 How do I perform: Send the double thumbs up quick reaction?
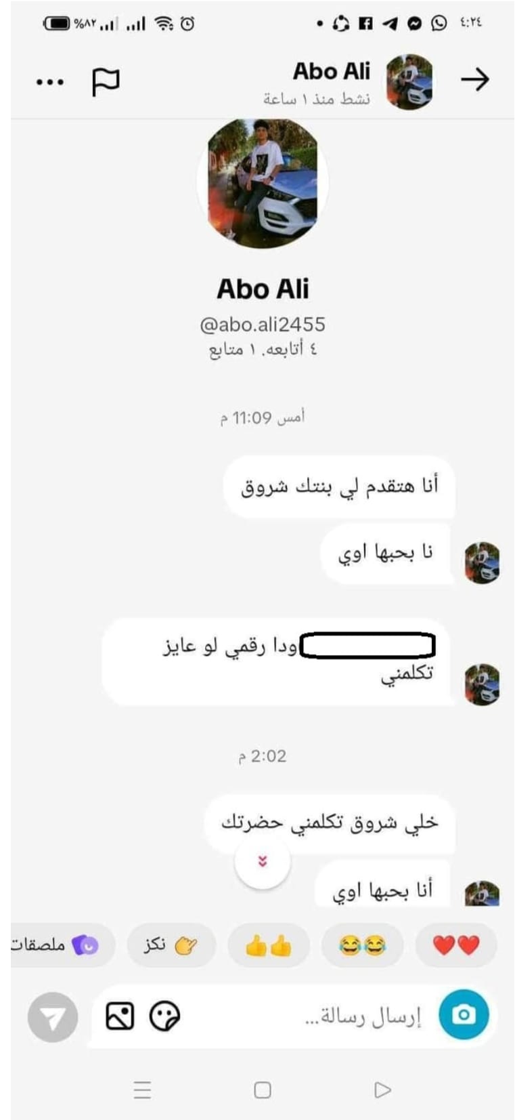[x=269, y=945]
